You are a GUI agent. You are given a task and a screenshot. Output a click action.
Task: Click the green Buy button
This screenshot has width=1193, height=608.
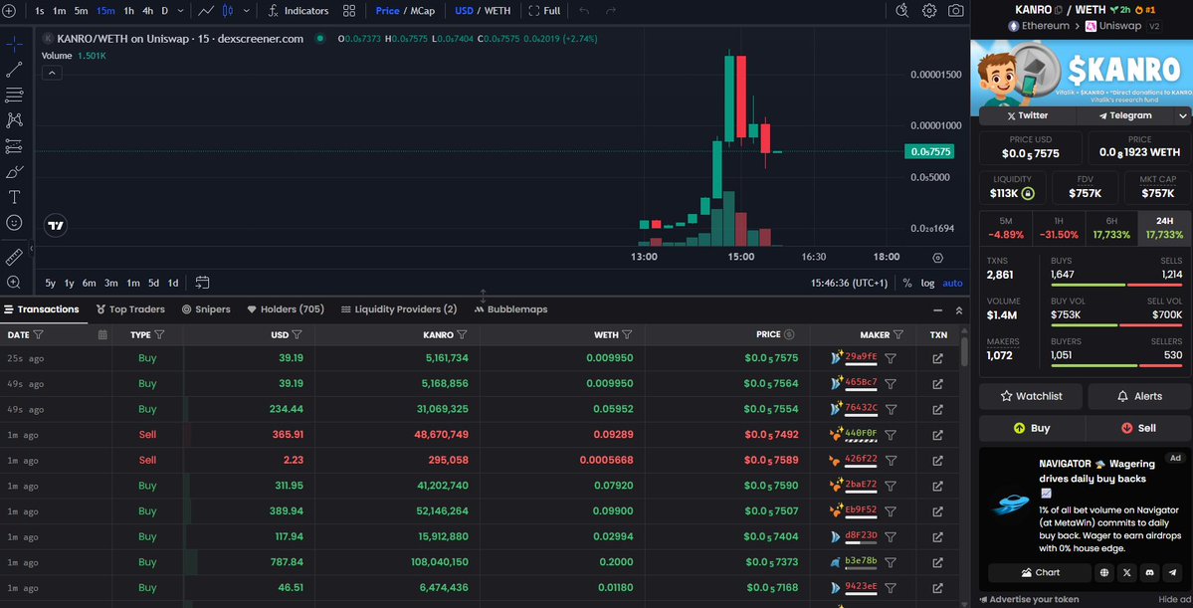click(1032, 429)
